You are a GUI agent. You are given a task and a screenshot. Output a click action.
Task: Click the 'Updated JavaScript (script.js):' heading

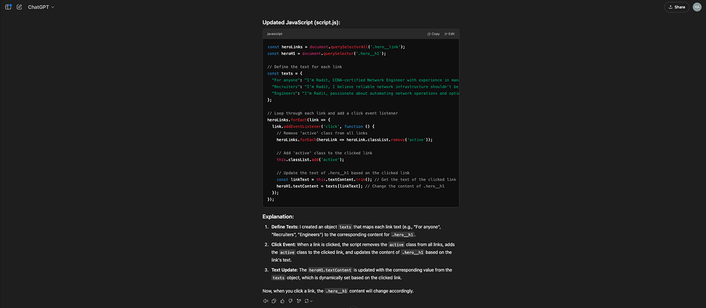coord(301,22)
